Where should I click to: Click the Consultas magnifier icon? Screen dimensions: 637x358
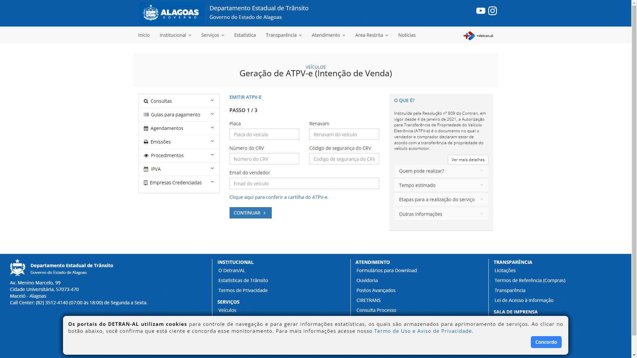tap(146, 101)
